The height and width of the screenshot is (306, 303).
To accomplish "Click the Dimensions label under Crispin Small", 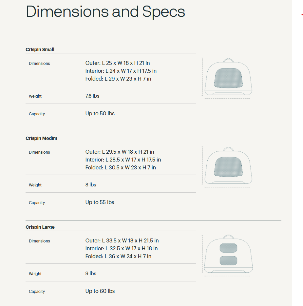I will pyautogui.click(x=39, y=64).
